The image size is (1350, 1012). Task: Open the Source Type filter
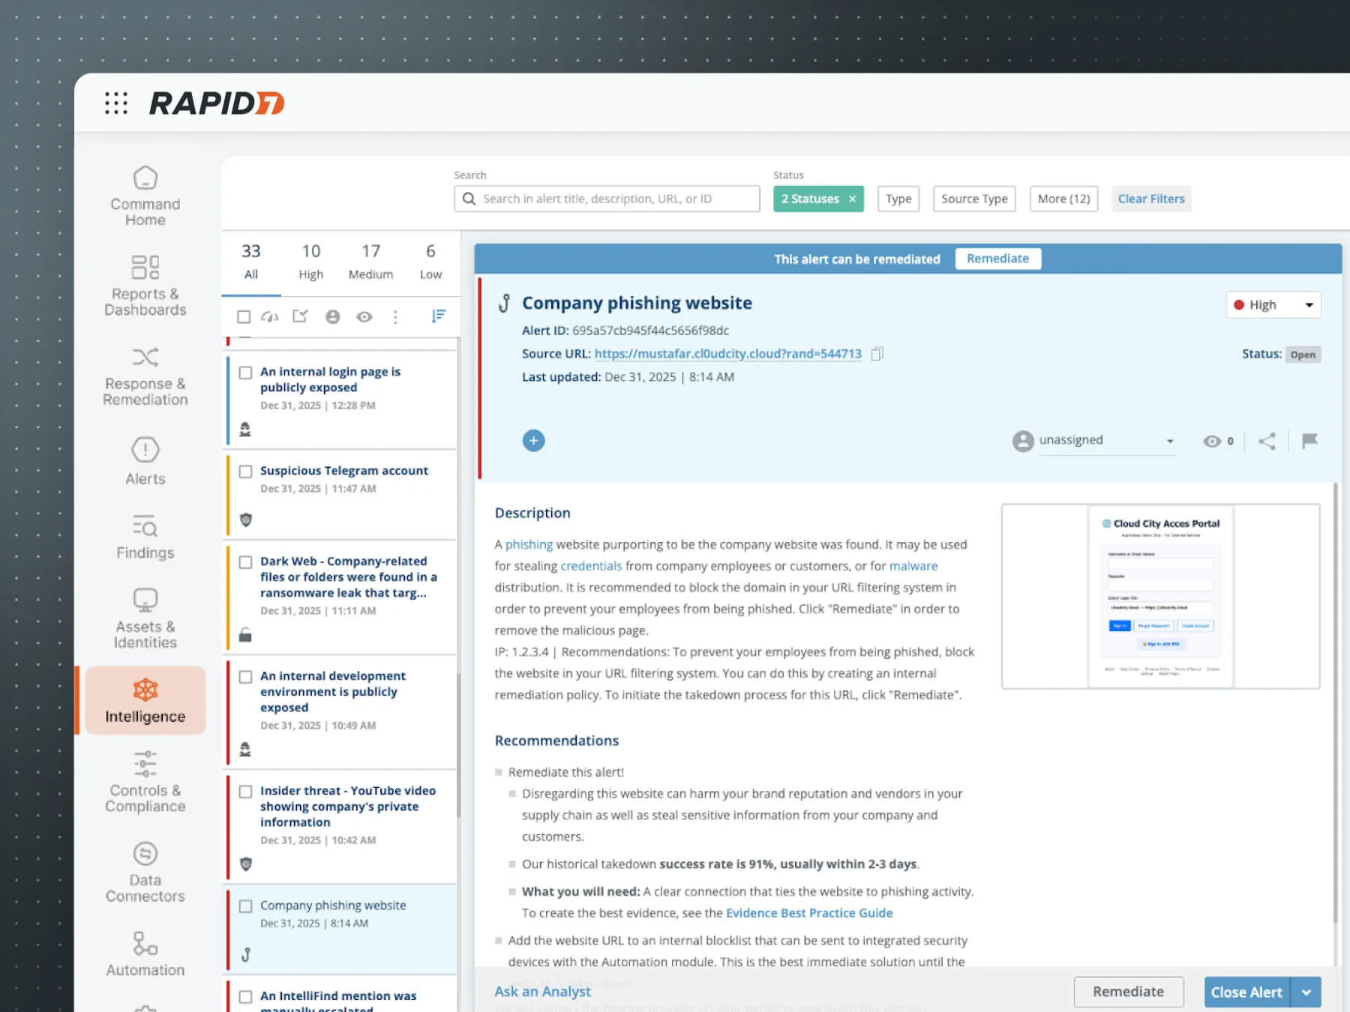pyautogui.click(x=973, y=199)
